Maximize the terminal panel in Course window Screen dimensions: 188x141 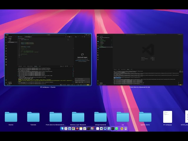[x=71, y=66]
